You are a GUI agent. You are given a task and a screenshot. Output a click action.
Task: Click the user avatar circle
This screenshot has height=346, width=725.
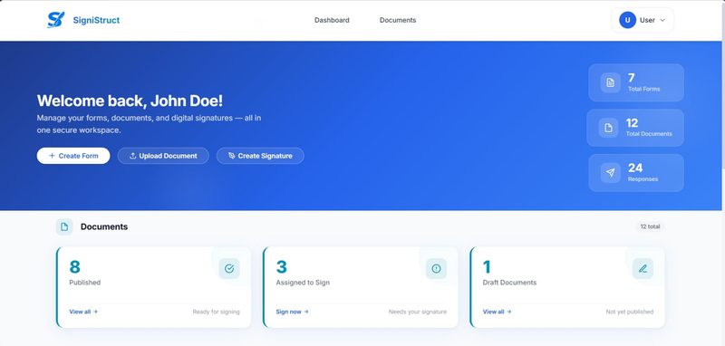(627, 20)
